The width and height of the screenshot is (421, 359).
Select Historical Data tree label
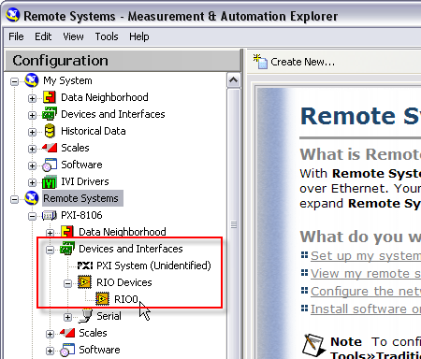(94, 131)
